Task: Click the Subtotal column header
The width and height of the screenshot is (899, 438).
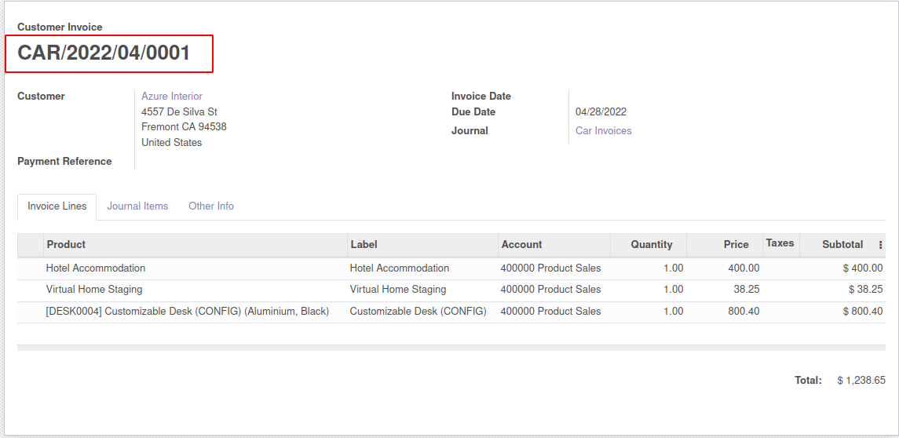Action: tap(842, 245)
